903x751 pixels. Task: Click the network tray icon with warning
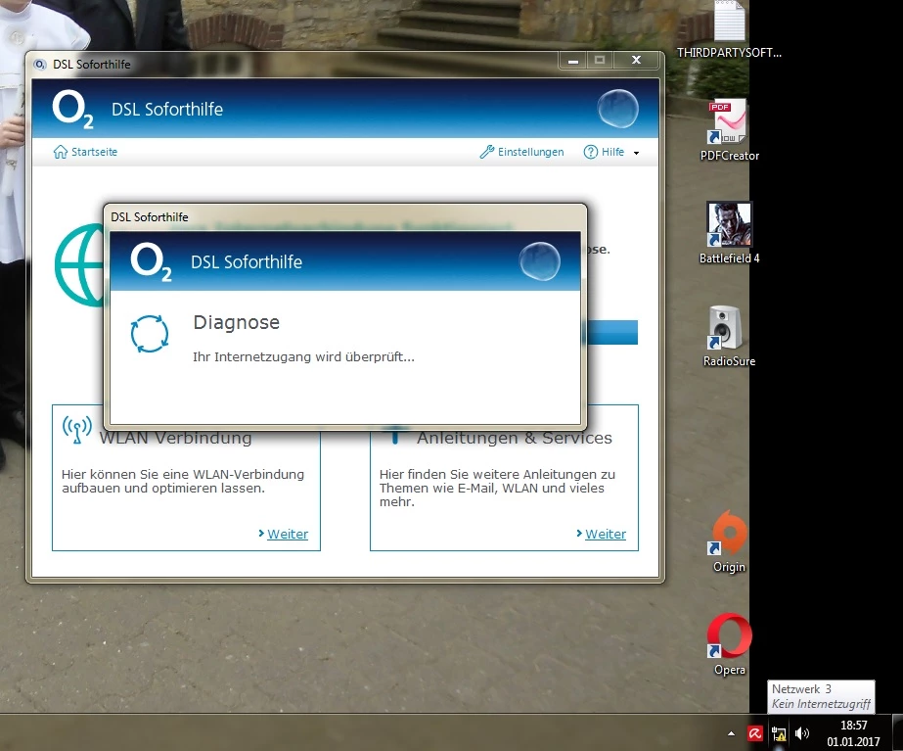[779, 733]
